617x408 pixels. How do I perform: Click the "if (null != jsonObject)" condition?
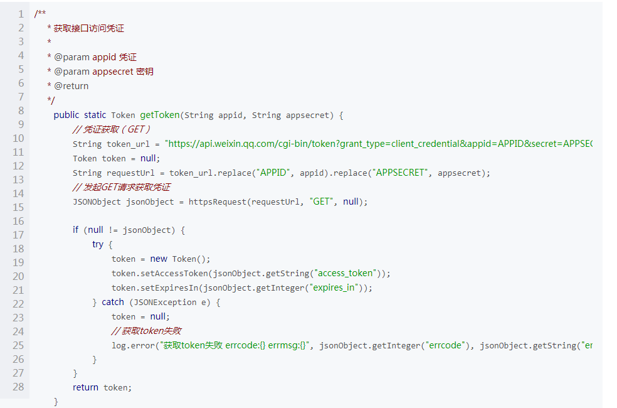[x=124, y=230]
